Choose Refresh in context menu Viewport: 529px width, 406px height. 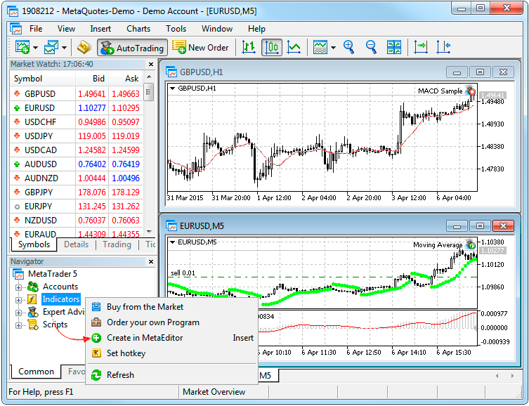pyautogui.click(x=171, y=375)
